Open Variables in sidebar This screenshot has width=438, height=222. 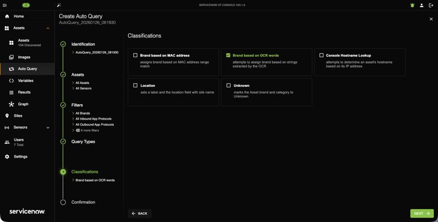click(27, 81)
